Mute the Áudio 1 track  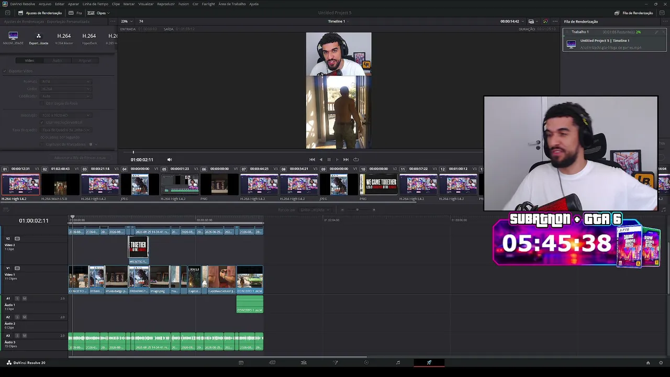point(24,298)
